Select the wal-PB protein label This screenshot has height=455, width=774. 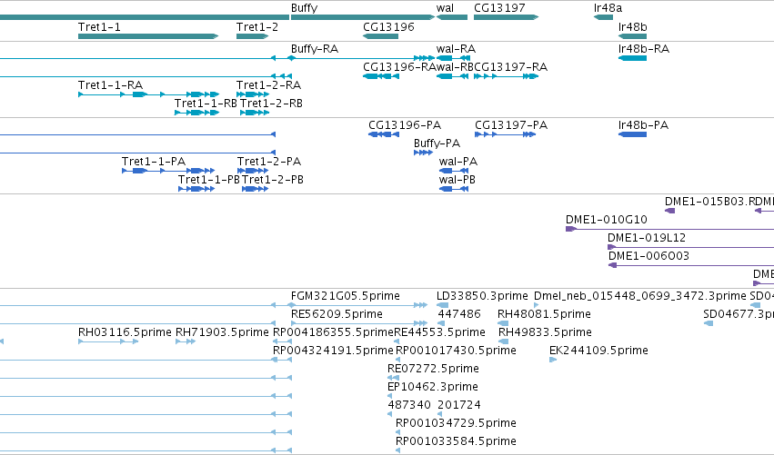pyautogui.click(x=457, y=180)
